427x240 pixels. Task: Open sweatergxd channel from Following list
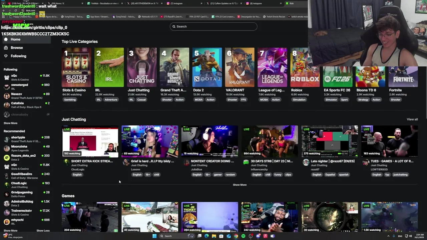pyautogui.click(x=26, y=86)
